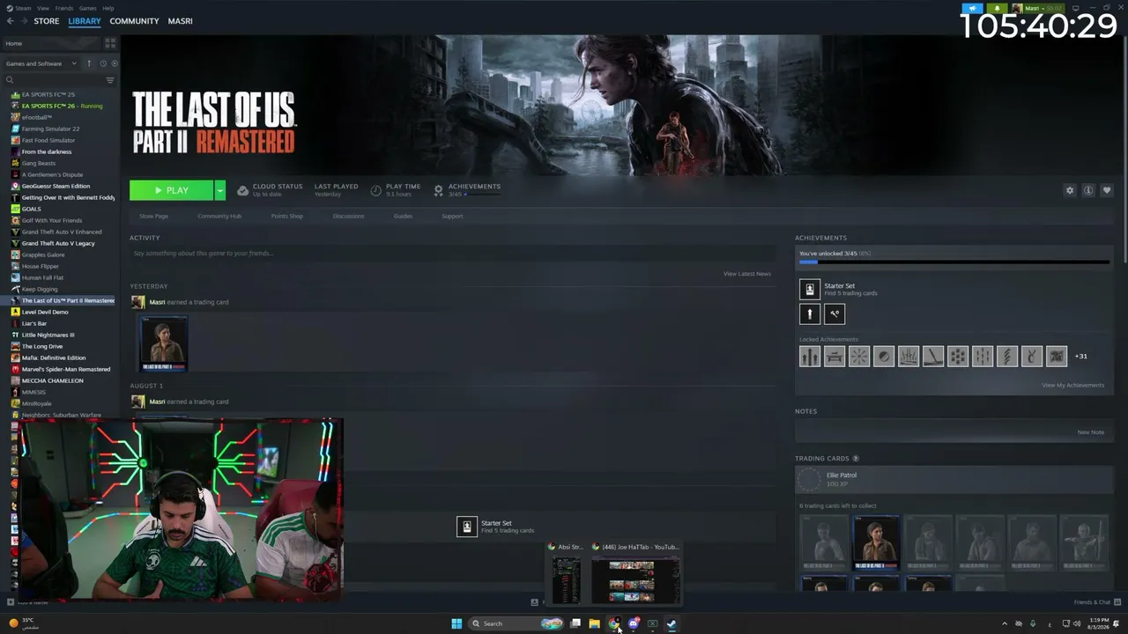The image size is (1128, 634).
Task: Open yesterday's earned trading card thumbnail
Action: [163, 343]
